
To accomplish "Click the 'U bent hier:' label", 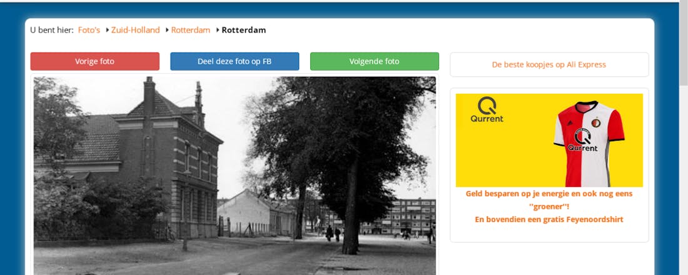I will [x=52, y=30].
